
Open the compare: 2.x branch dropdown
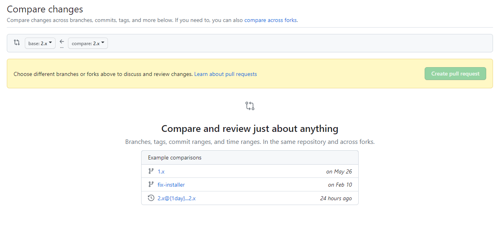(x=88, y=43)
